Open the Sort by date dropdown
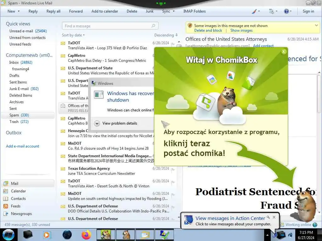The image size is (322, 241). pyautogui.click(x=73, y=35)
